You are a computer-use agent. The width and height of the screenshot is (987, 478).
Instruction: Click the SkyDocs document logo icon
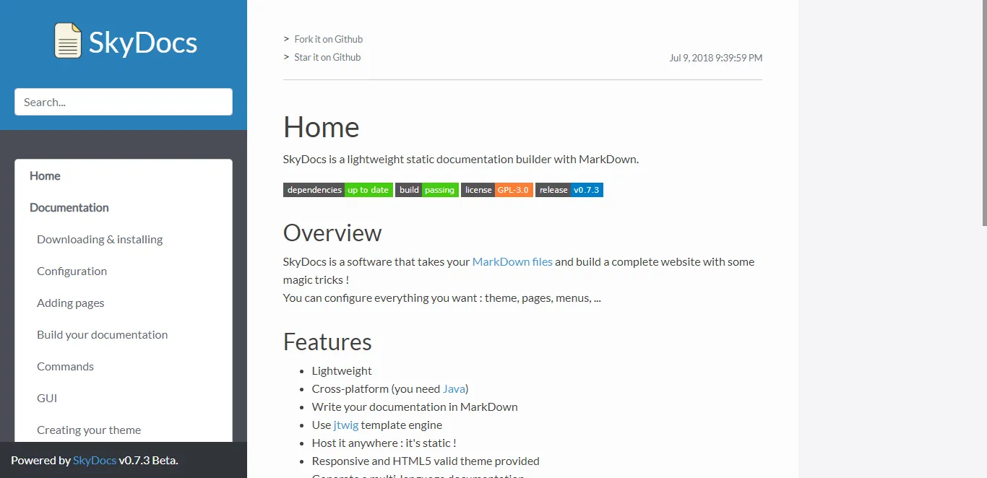tap(68, 41)
